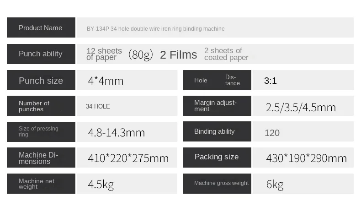Screen dimensions: 361x223
Task: Click the Punch size label cell
Action: [41, 81]
